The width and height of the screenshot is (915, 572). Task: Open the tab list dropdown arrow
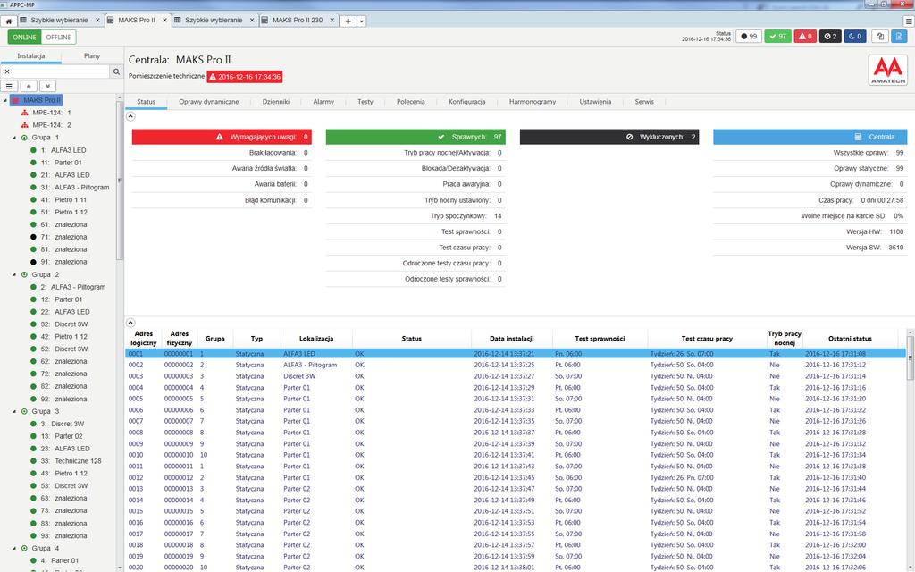362,21
